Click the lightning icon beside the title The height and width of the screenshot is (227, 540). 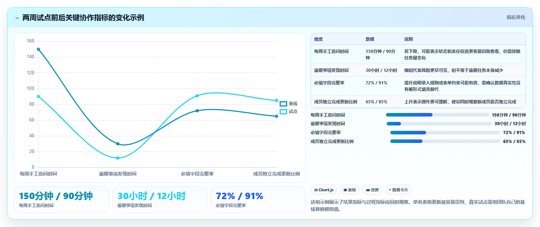[17, 18]
